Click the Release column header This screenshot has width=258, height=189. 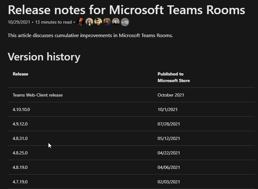[x=20, y=74]
